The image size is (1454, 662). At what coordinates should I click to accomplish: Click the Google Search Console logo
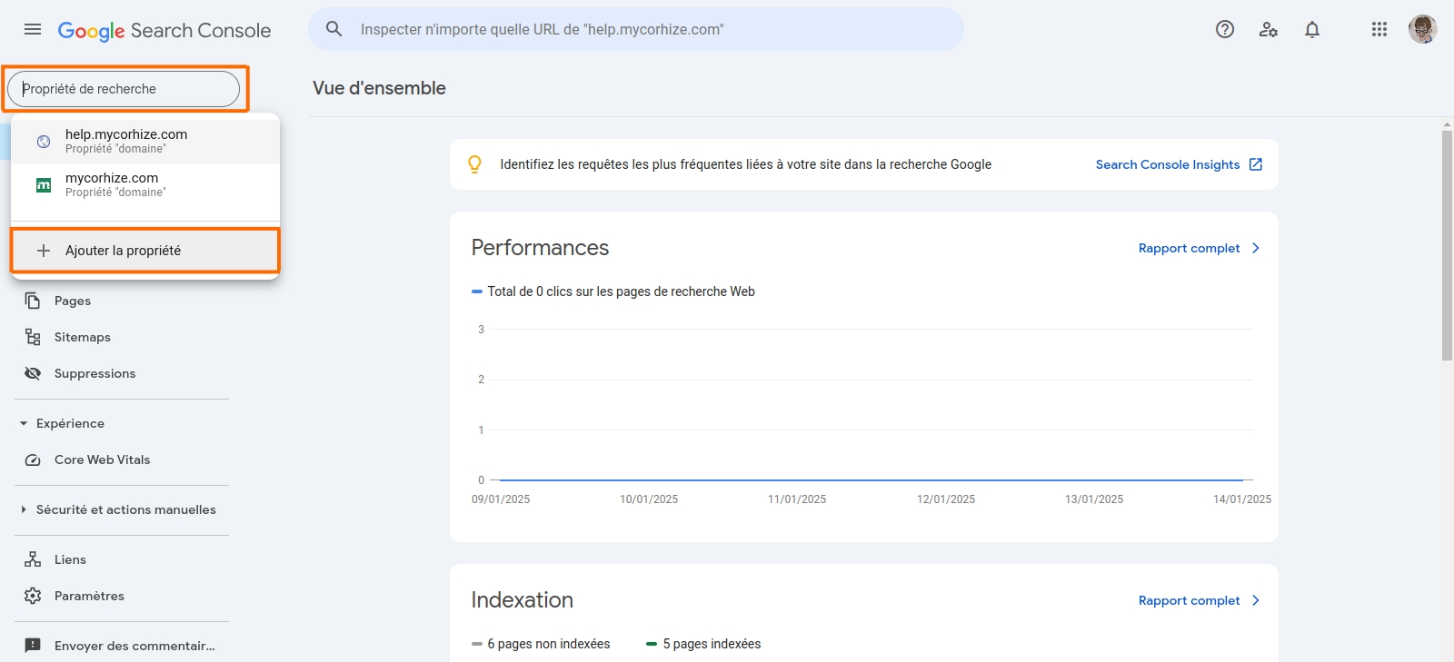(164, 30)
